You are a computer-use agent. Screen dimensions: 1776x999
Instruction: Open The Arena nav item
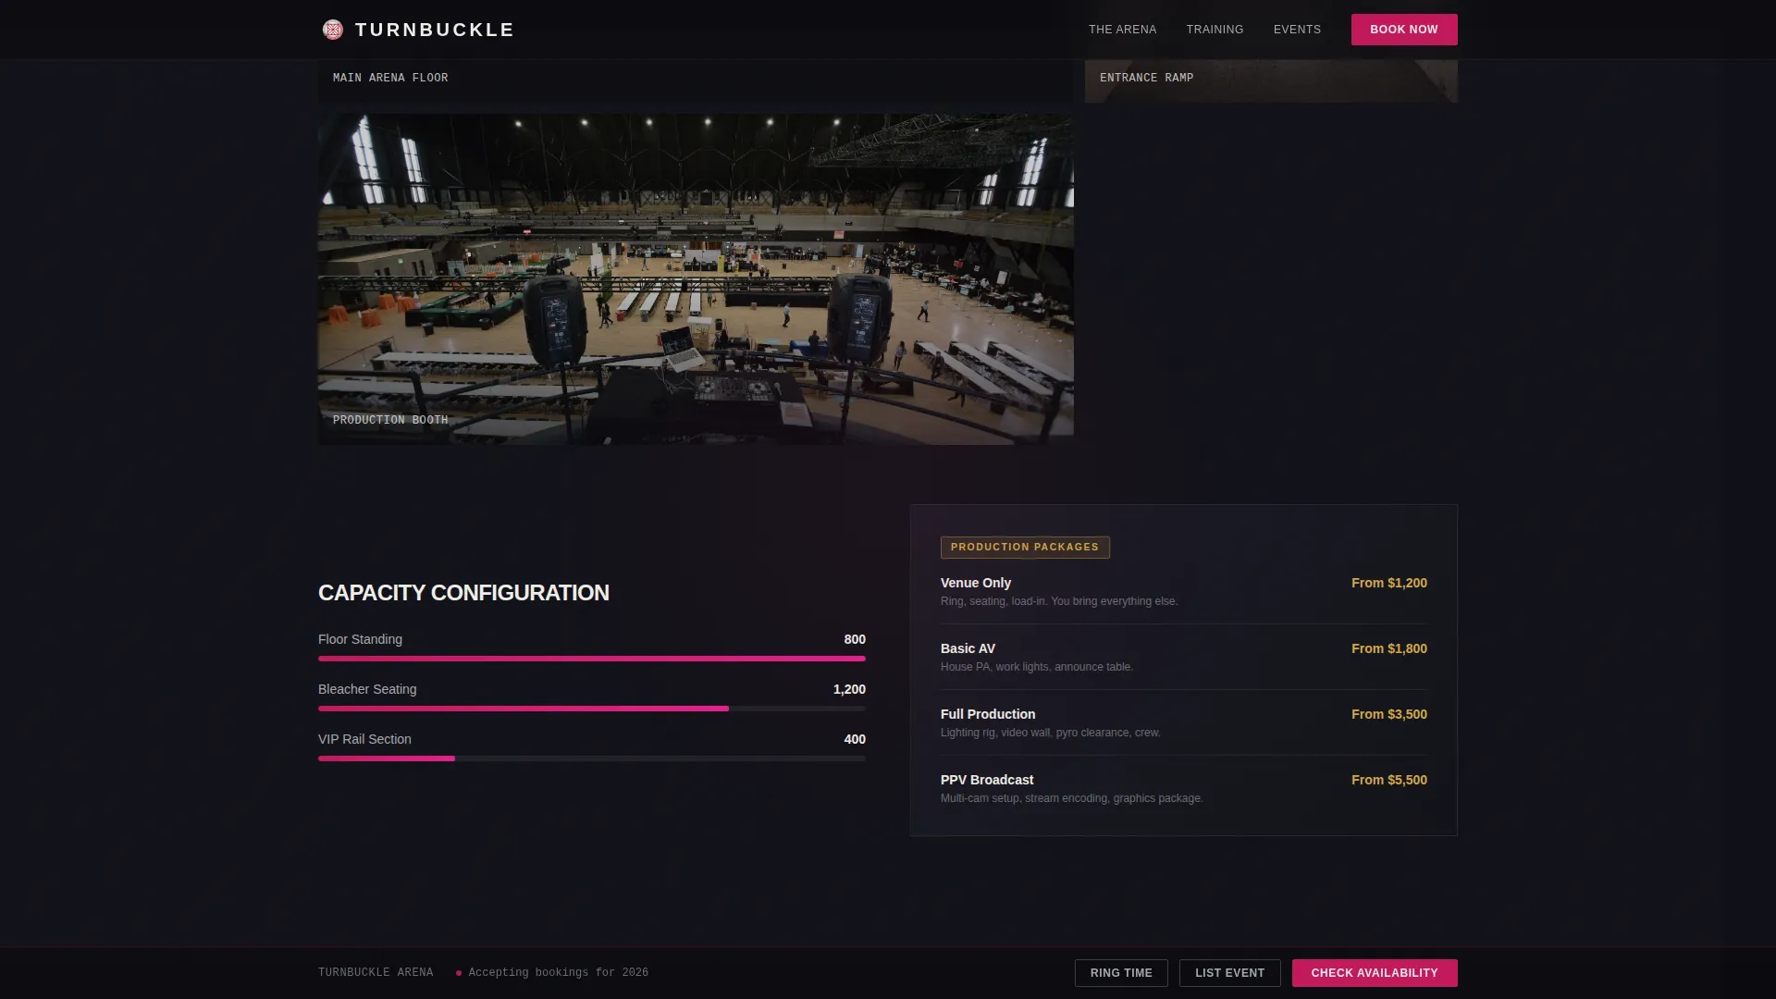[x=1122, y=30]
